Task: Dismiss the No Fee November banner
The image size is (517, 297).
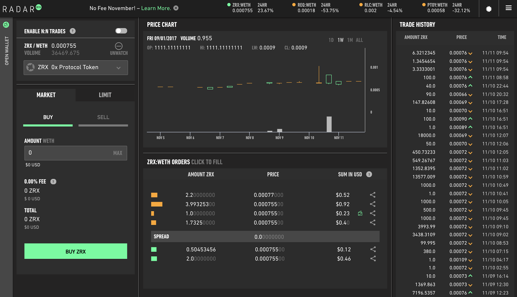Action: tap(176, 8)
